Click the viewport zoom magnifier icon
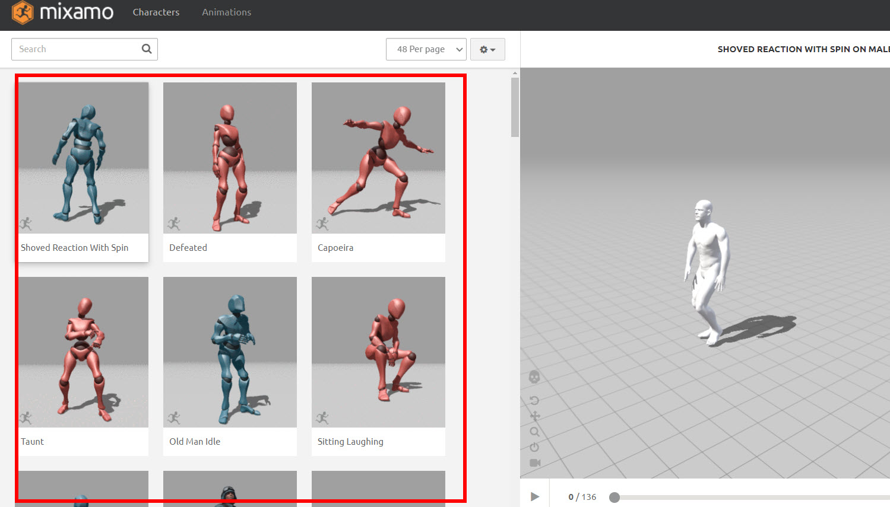The height and width of the screenshot is (507, 890). [x=535, y=432]
